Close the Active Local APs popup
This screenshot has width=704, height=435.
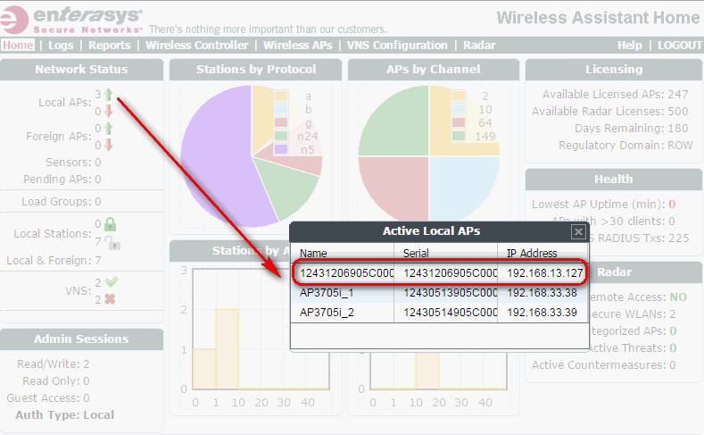(578, 232)
